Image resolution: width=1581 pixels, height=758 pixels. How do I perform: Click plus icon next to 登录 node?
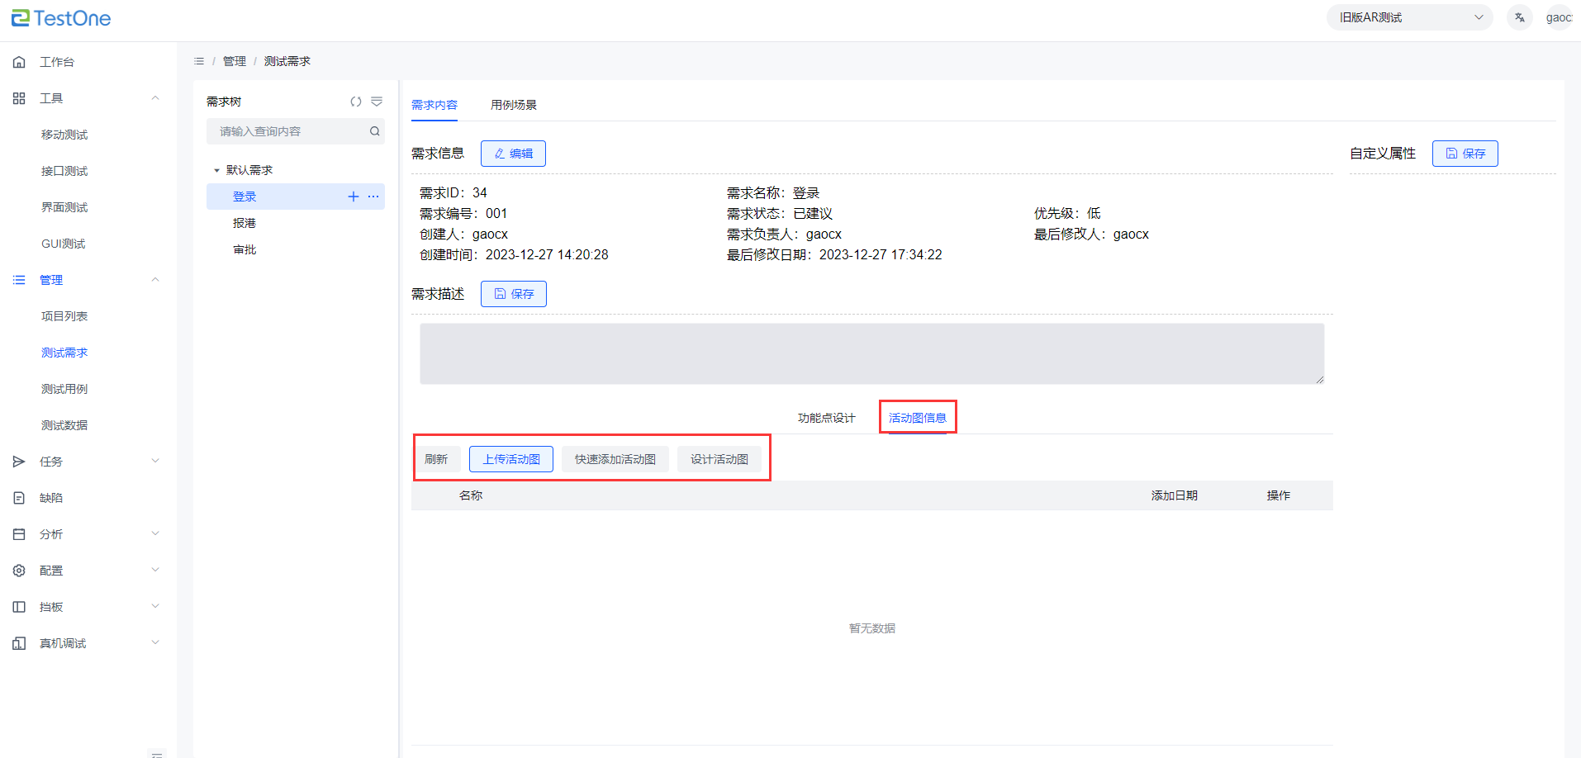coord(354,197)
